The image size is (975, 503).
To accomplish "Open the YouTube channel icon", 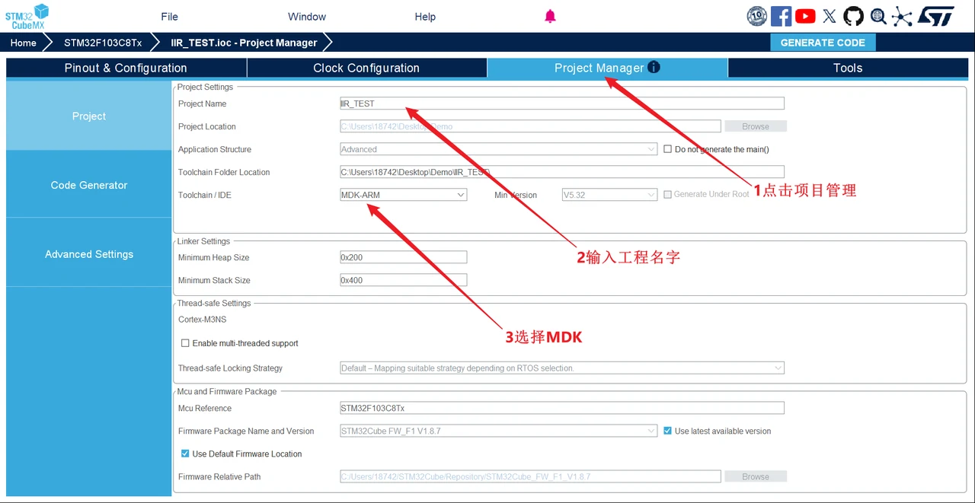I will [x=805, y=16].
